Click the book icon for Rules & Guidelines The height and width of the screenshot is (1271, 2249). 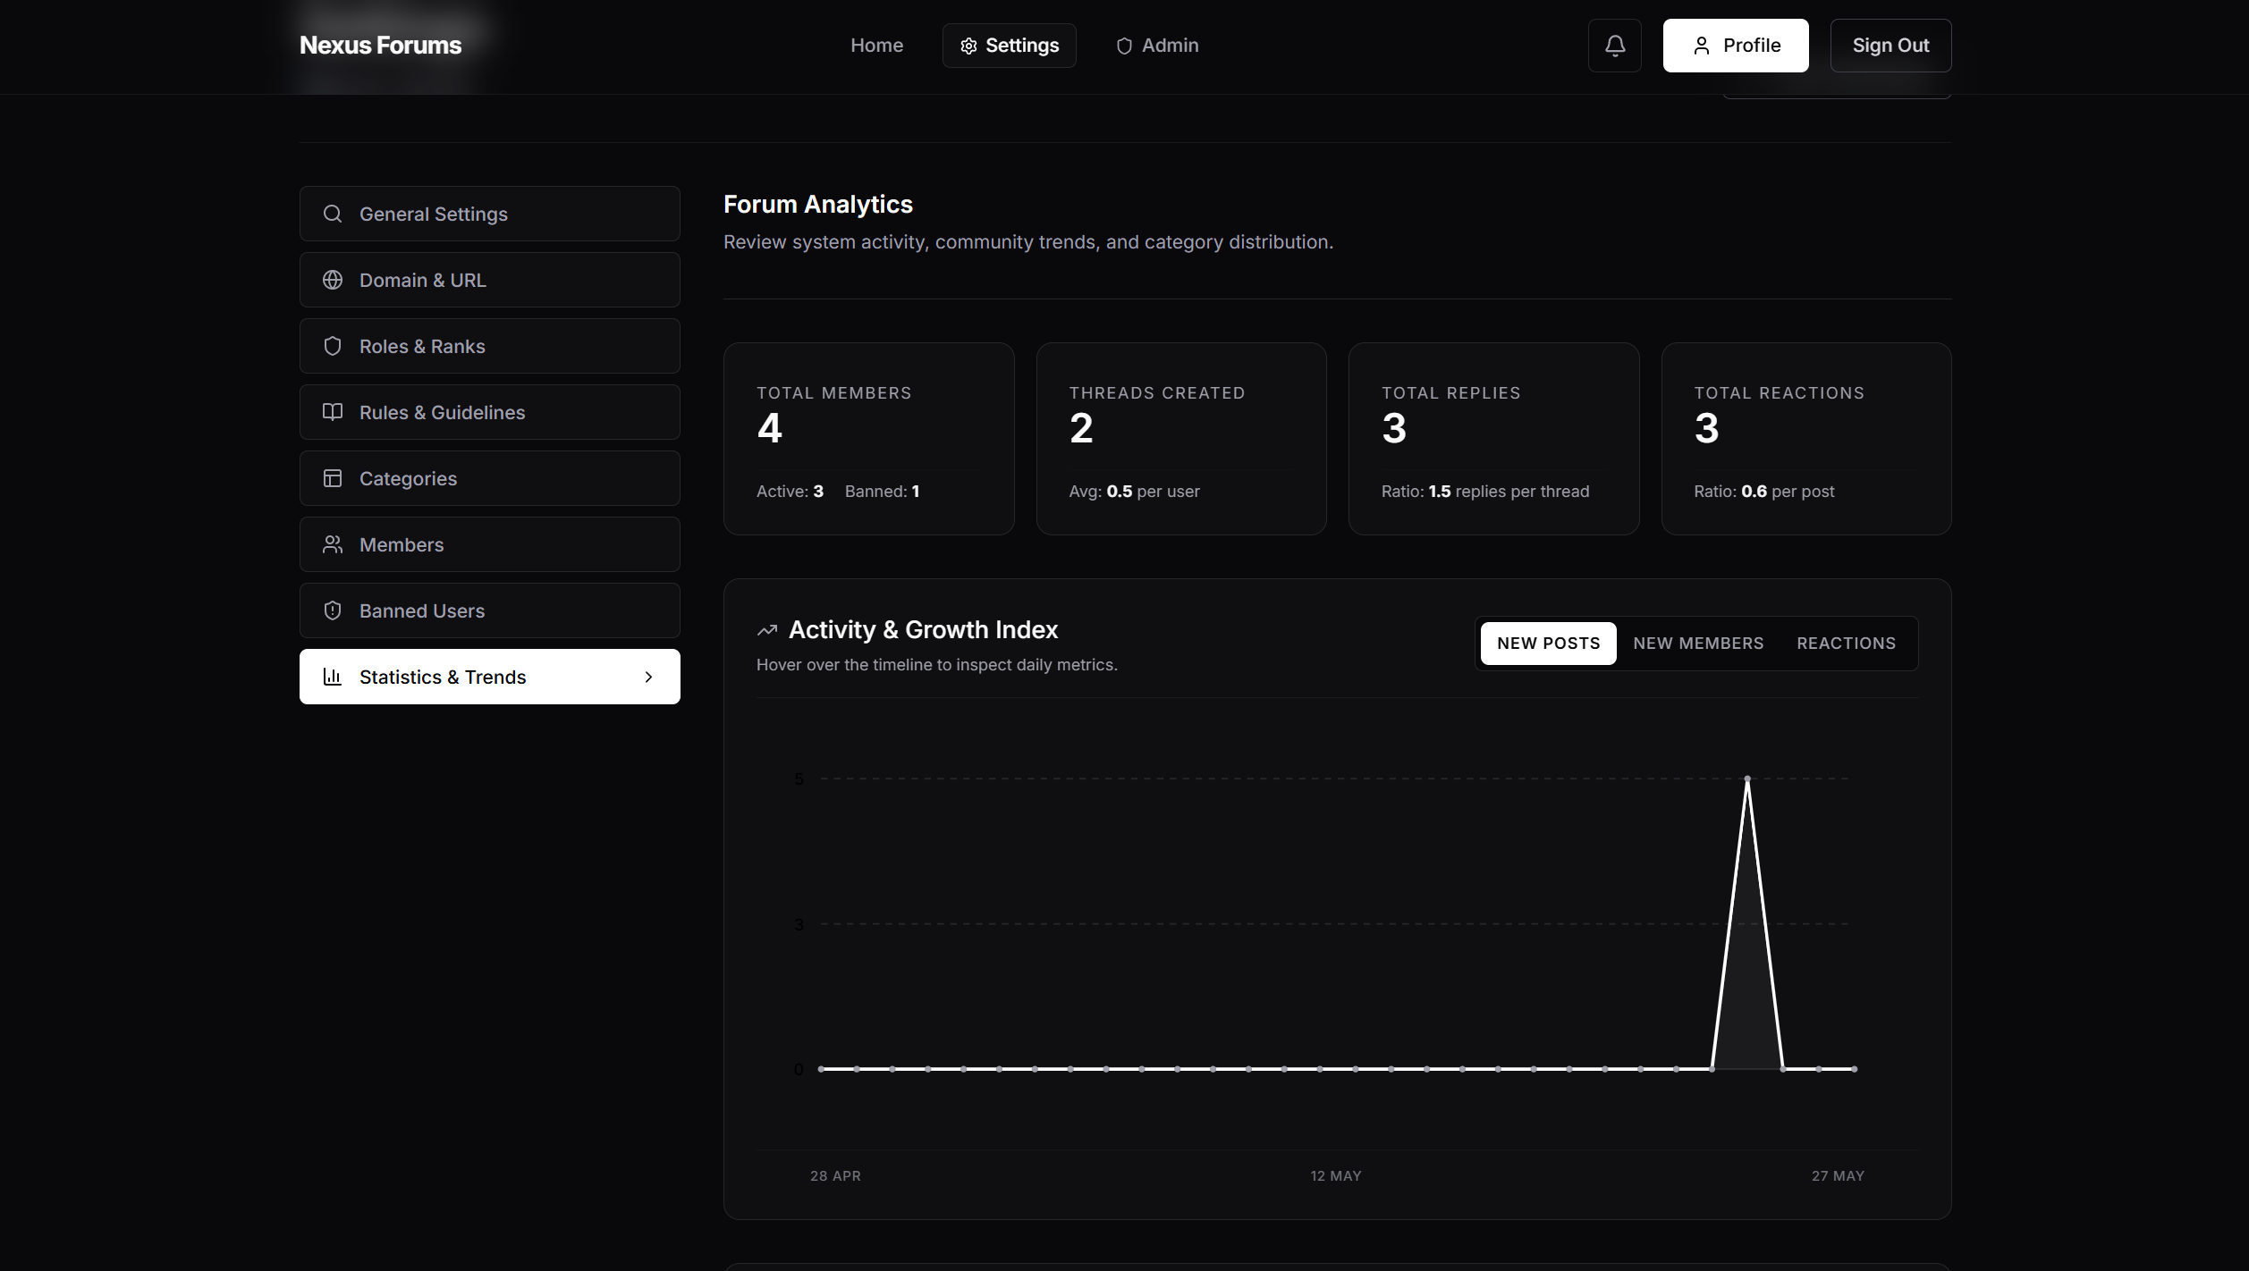pyautogui.click(x=333, y=412)
